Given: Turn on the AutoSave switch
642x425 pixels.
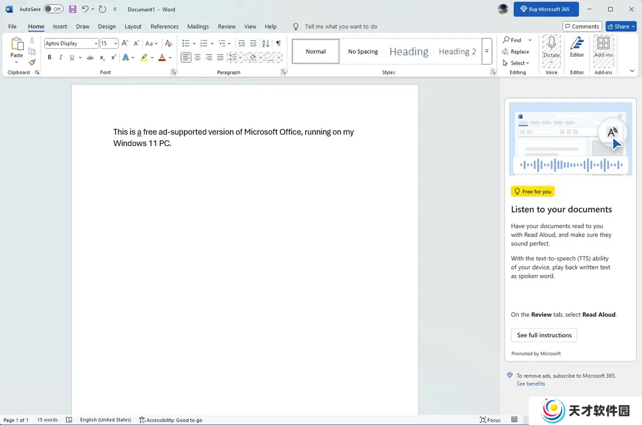Looking at the screenshot, I should (x=54, y=9).
